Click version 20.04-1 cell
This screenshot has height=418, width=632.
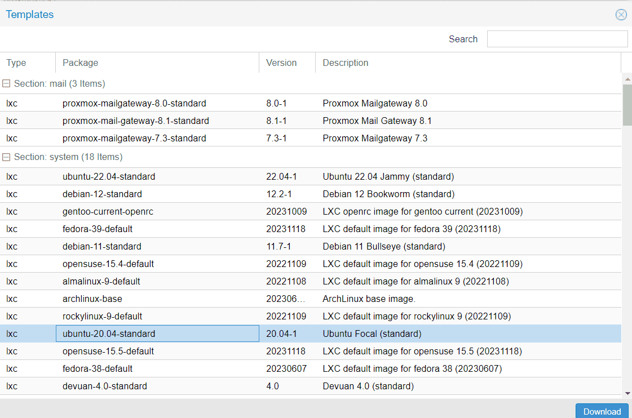281,334
